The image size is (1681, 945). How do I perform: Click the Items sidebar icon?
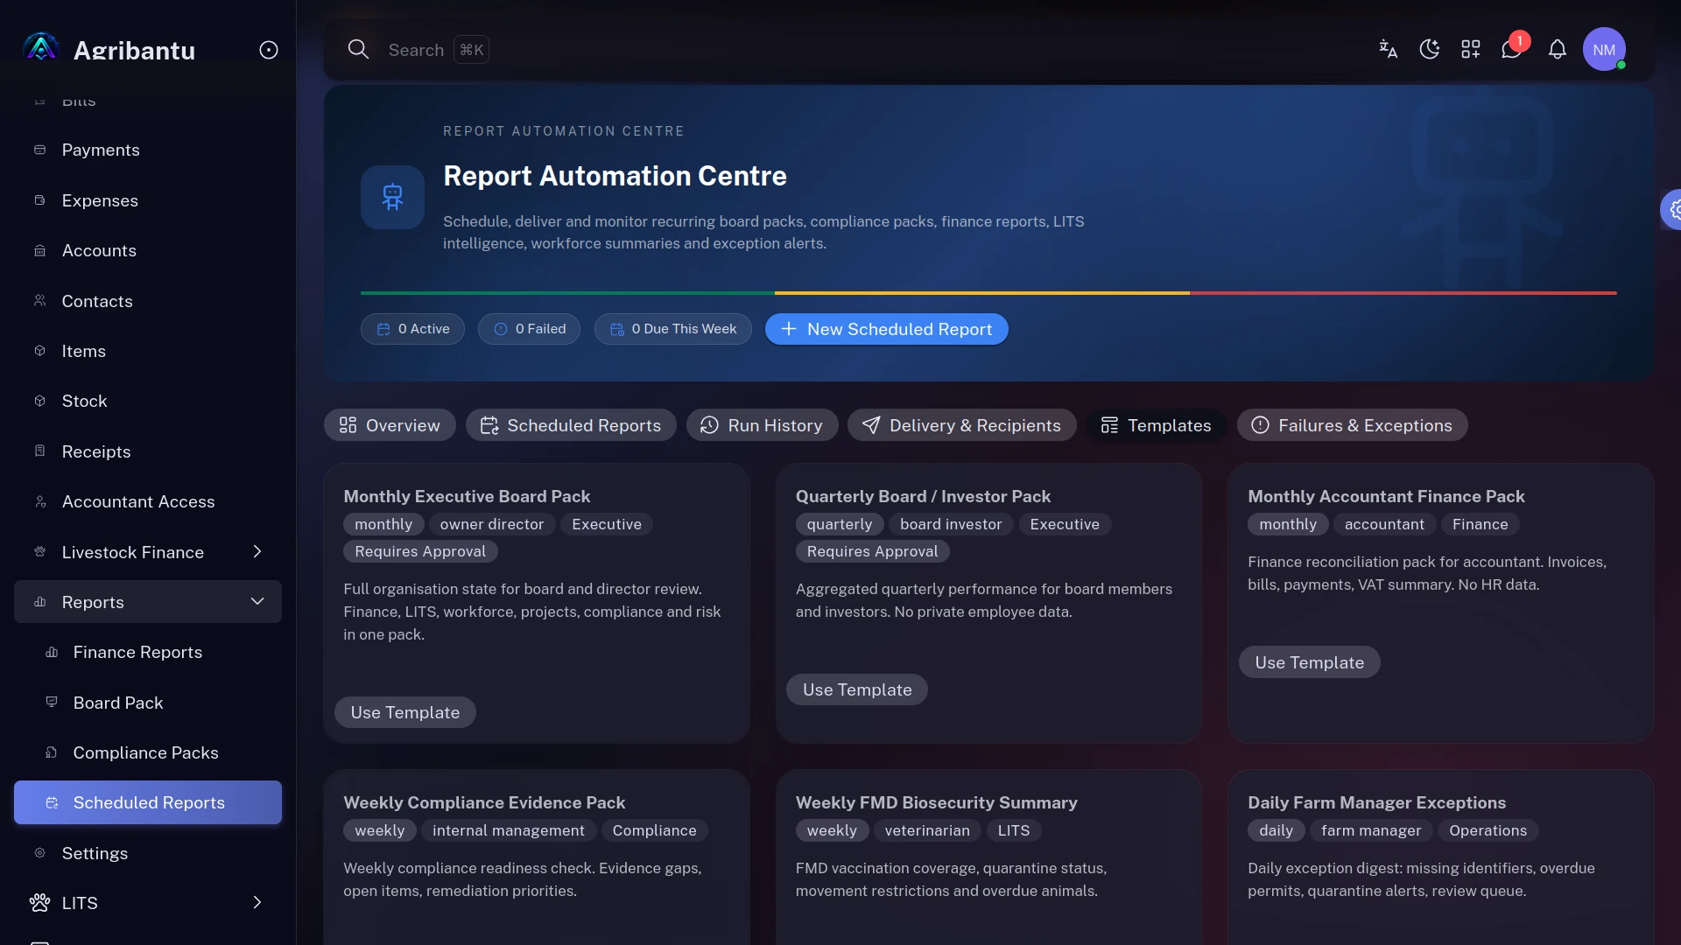[x=39, y=351]
